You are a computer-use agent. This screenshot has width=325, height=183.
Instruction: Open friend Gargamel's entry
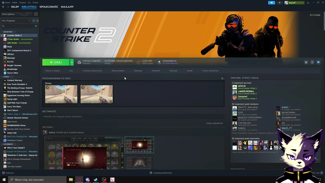[x=245, y=97]
